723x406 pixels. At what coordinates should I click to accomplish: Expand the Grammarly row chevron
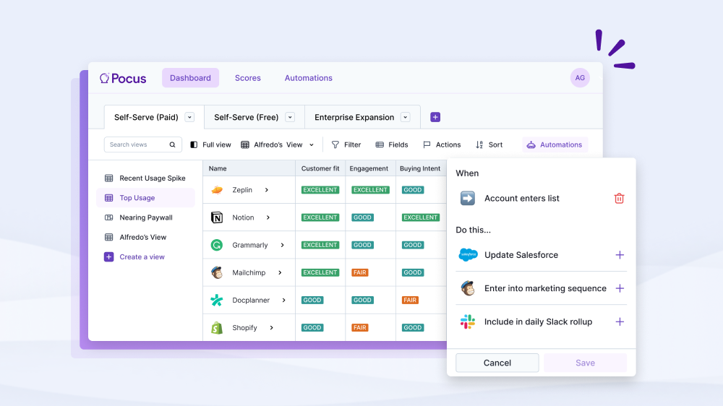282,245
